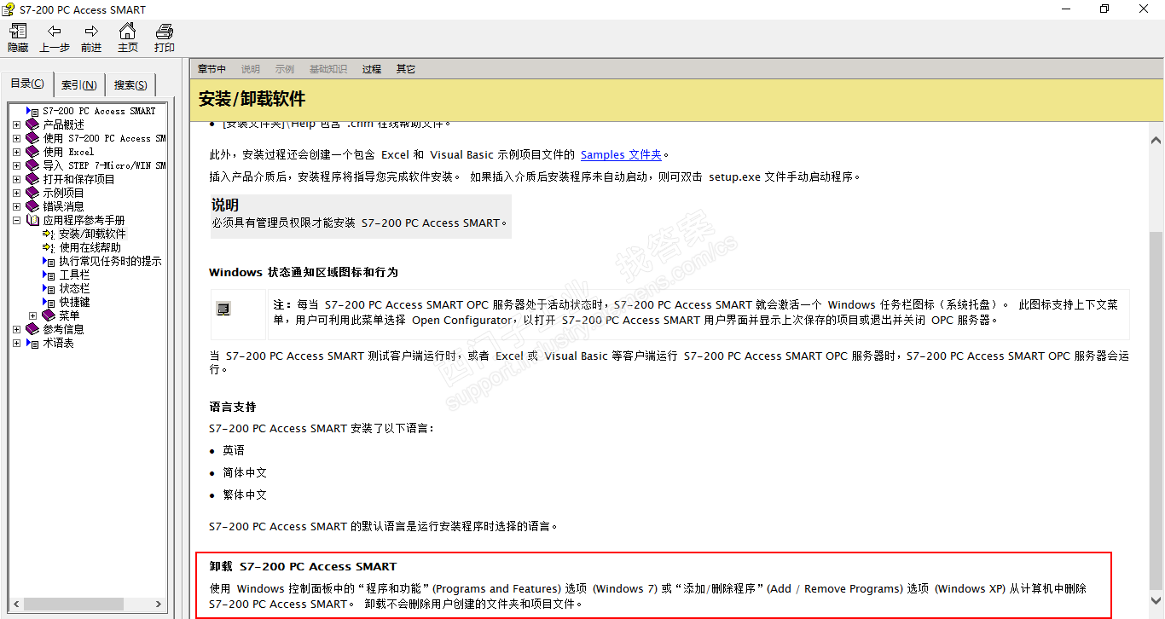
Task: Hide the navigation pane with 隐藏
Action: (x=18, y=38)
